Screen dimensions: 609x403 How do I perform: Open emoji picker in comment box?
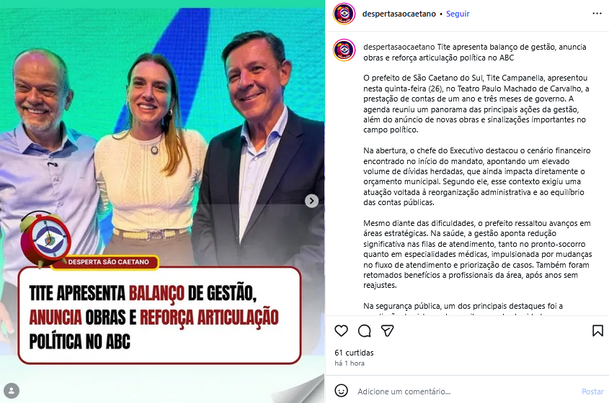[x=341, y=391]
